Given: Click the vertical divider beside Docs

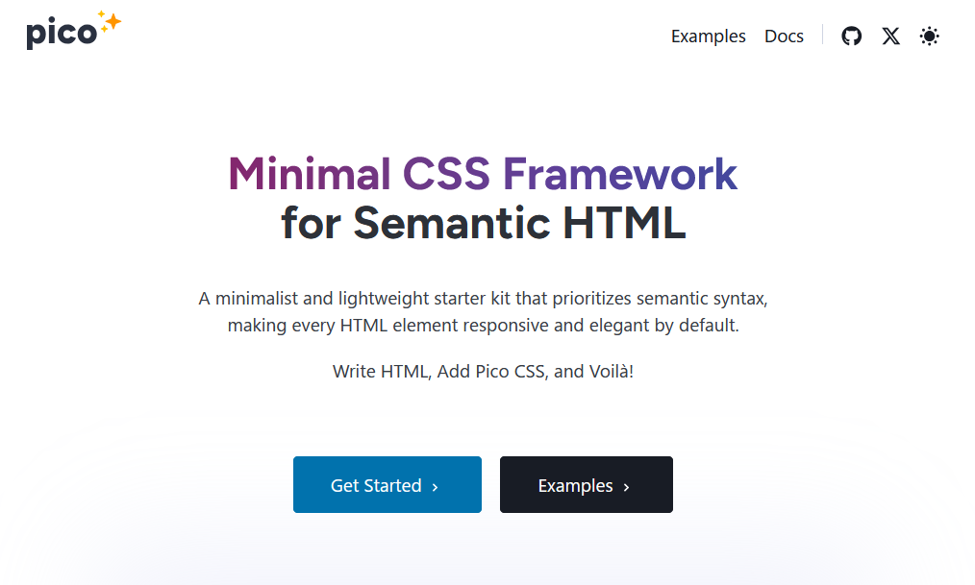Looking at the screenshot, I should point(823,35).
